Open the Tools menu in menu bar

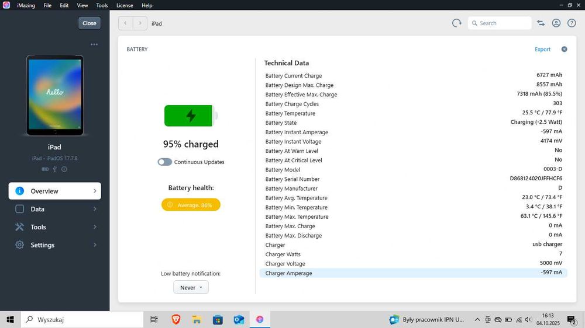pos(102,5)
